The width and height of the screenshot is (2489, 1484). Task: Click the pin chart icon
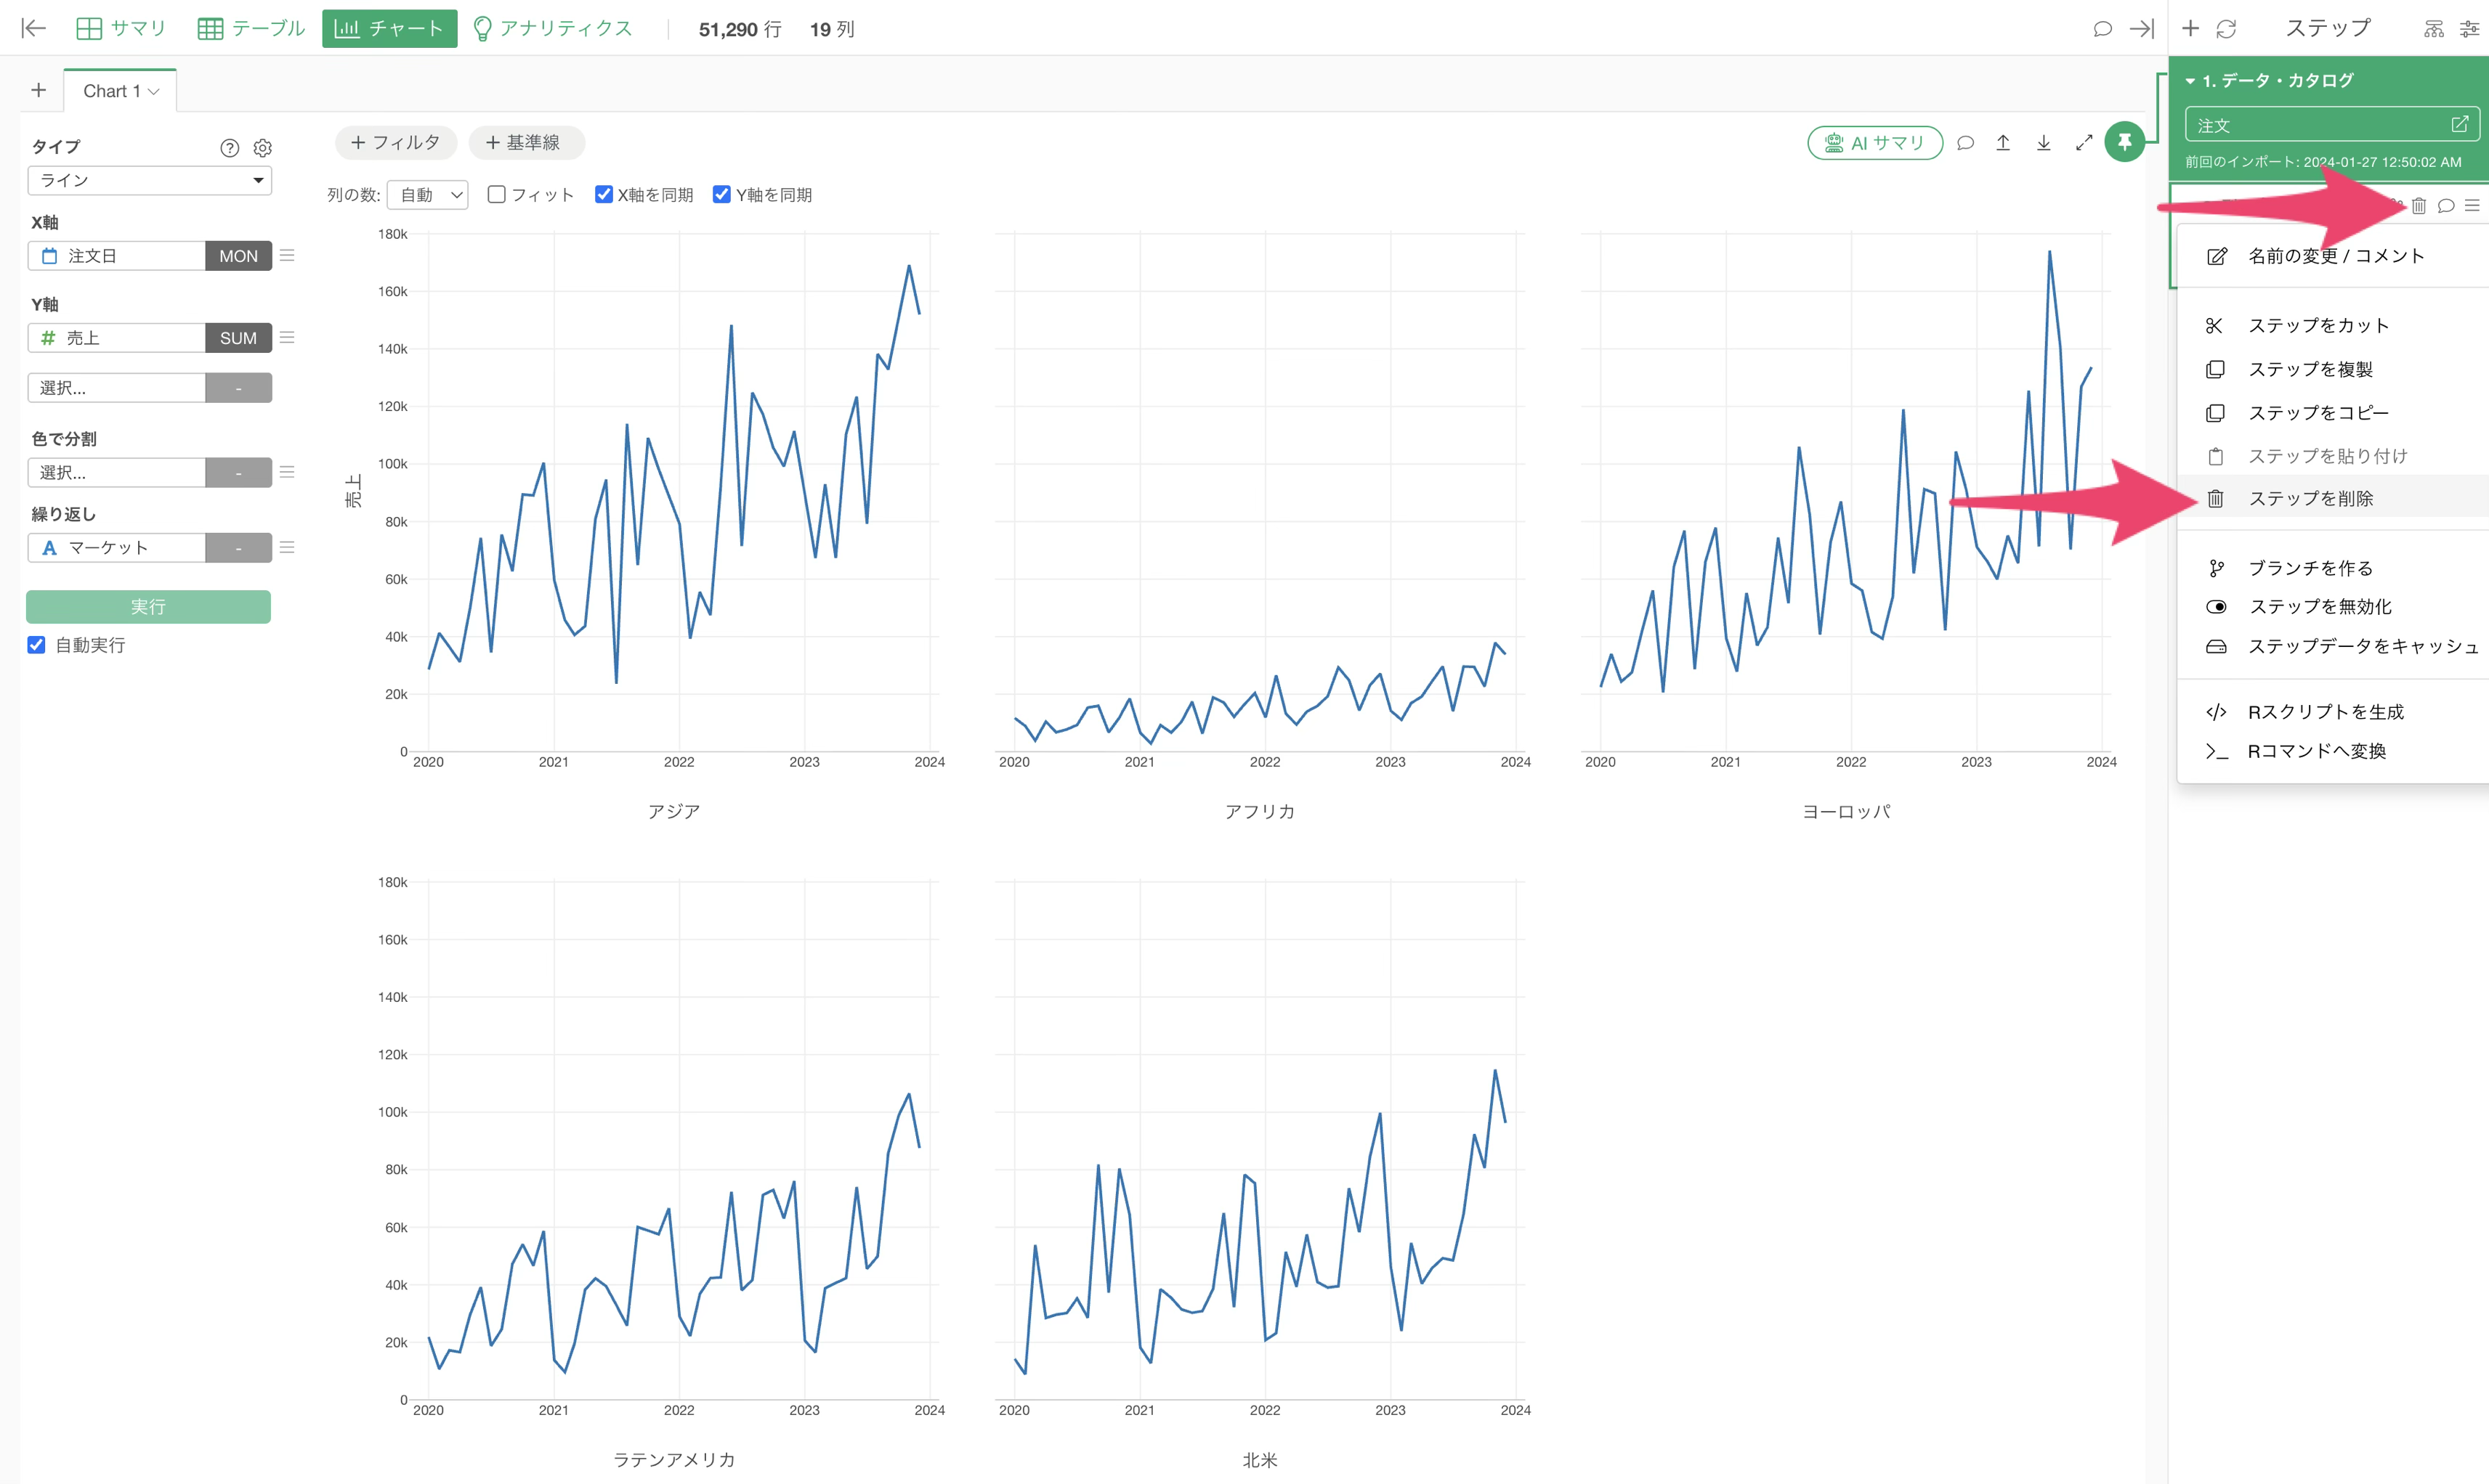2124,142
